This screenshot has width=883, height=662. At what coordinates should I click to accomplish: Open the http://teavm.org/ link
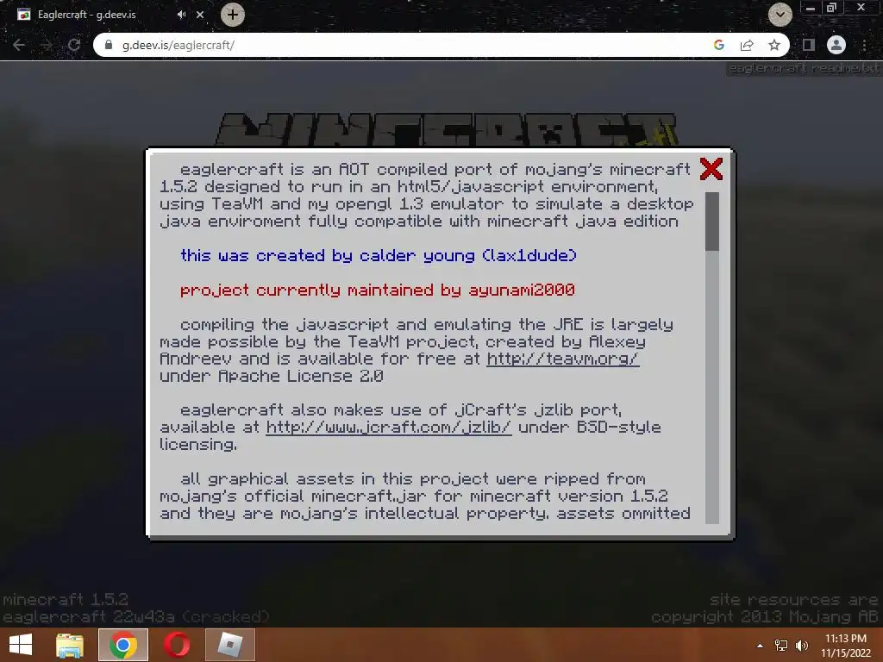coord(562,359)
